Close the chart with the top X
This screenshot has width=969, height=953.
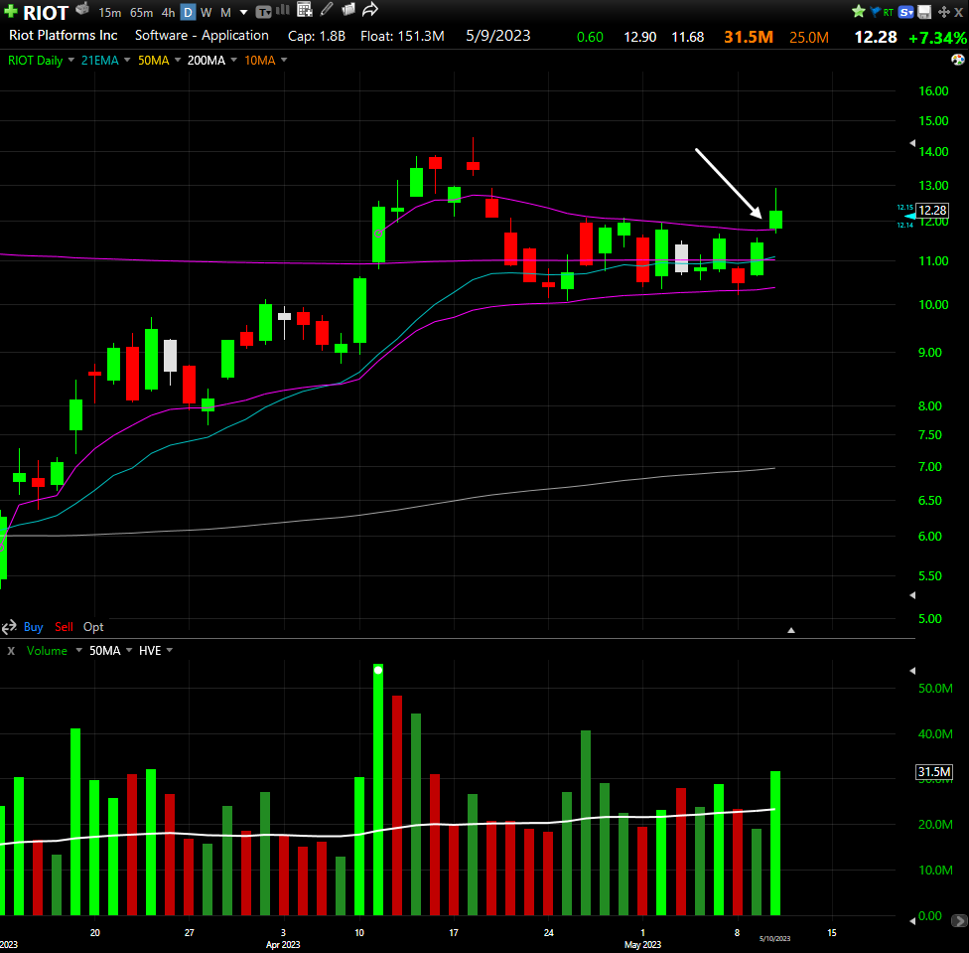pos(958,12)
